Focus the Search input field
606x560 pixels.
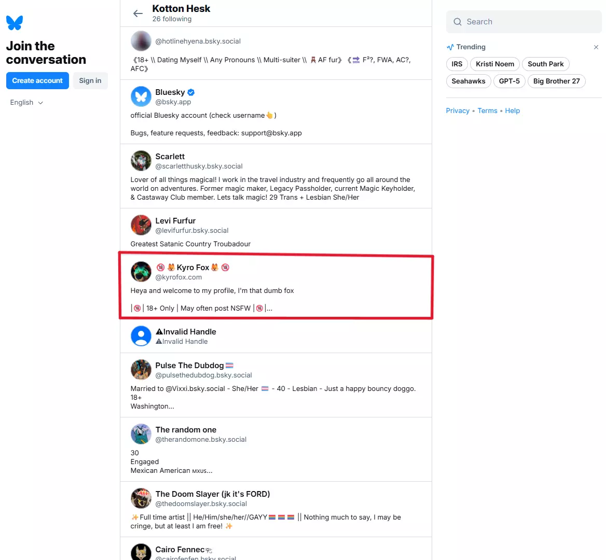coord(524,22)
